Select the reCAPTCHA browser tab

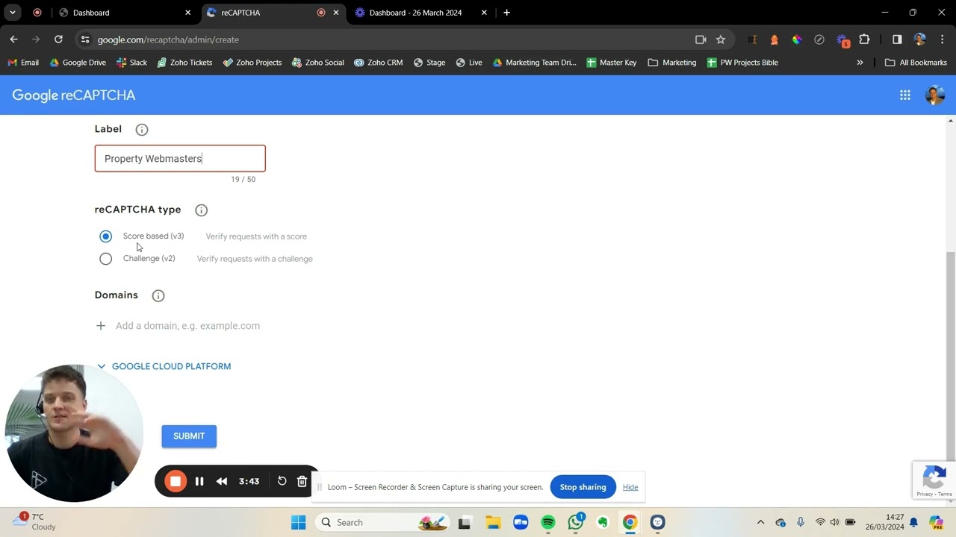coord(273,13)
